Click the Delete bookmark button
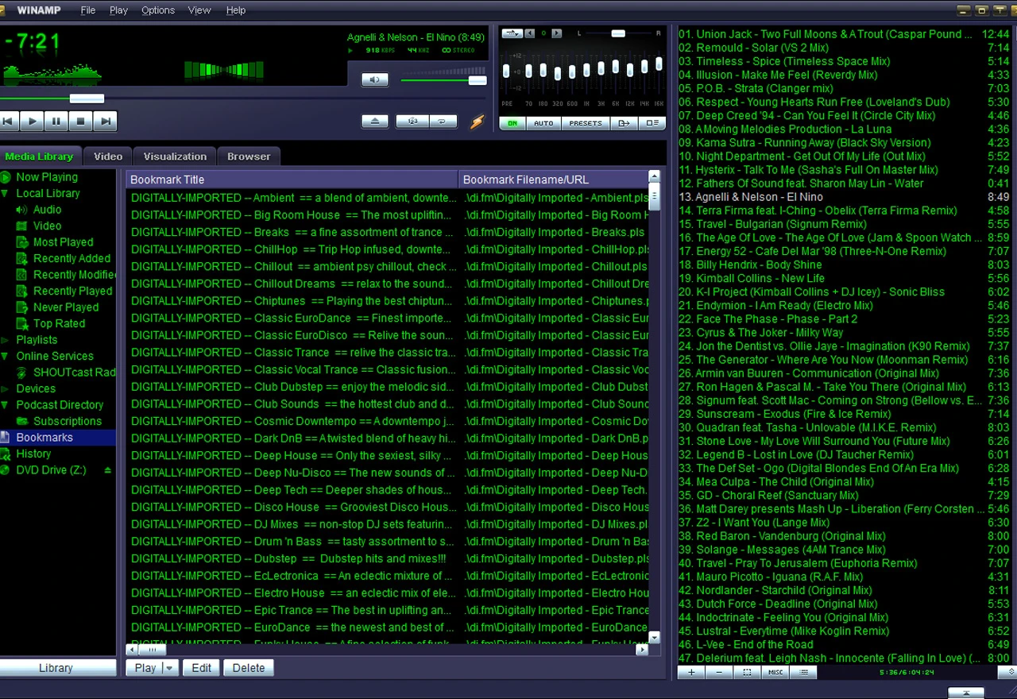Screen dimensions: 1017x699 [x=249, y=668]
